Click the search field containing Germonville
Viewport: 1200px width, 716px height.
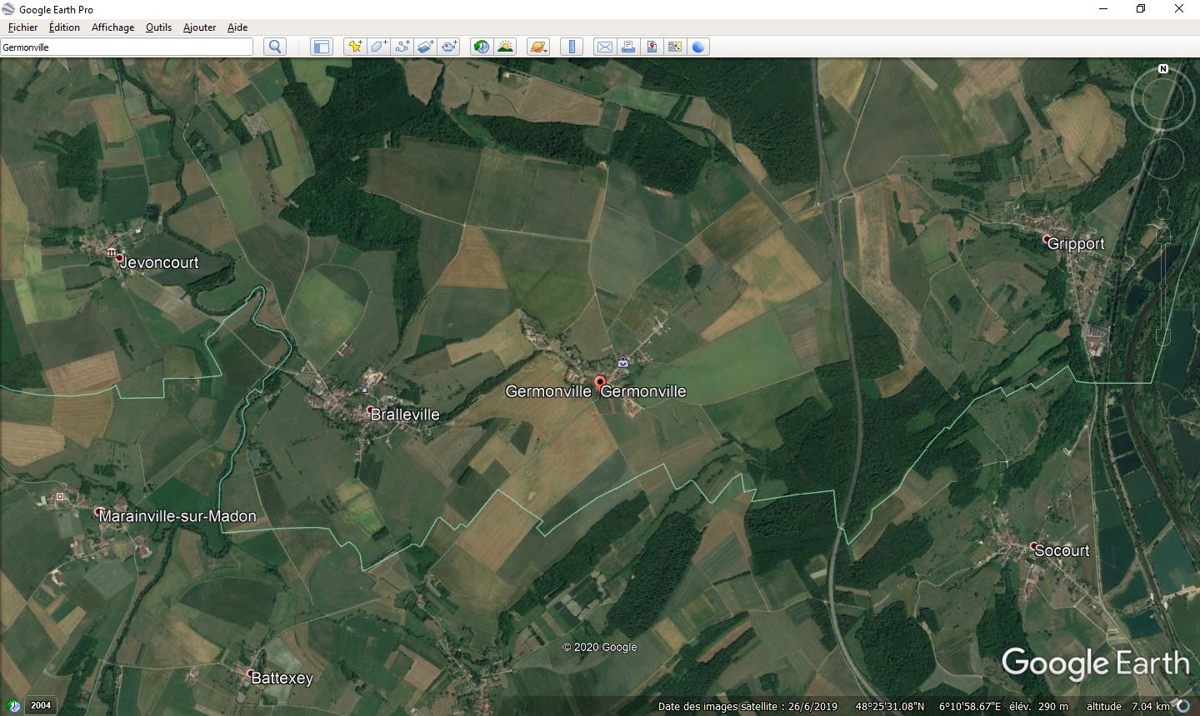[x=127, y=47]
